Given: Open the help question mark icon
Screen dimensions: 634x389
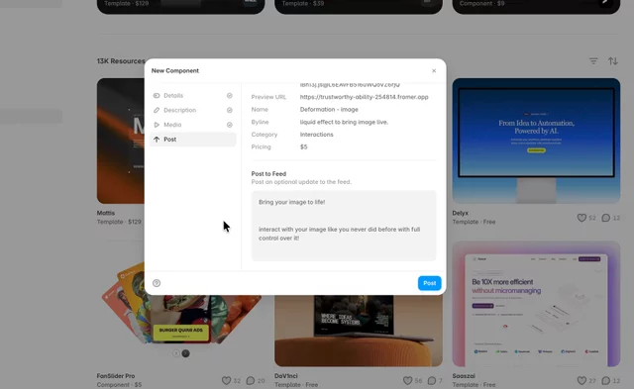Looking at the screenshot, I should pyautogui.click(x=157, y=283).
